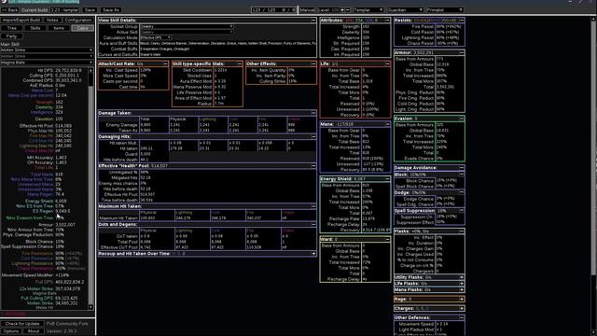Decrease character level with minus button
597x336 pixels.
point(347,10)
